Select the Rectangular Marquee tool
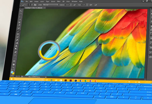This screenshot has height=104, width=152. pyautogui.click(x=21, y=14)
